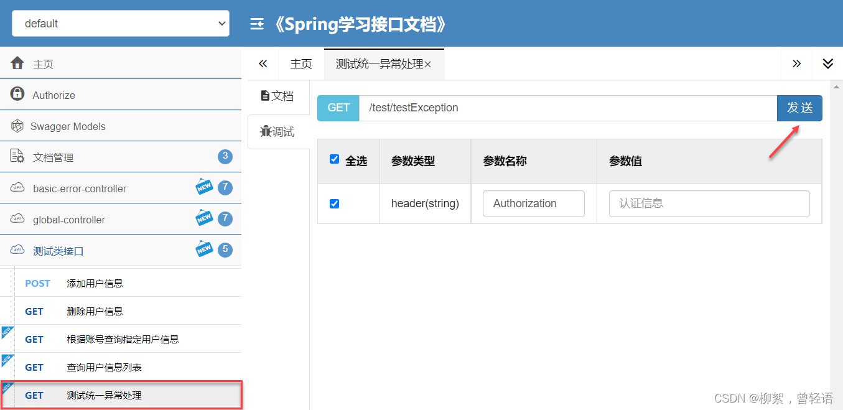Click the NEW tag on 测试类接口

click(204, 248)
